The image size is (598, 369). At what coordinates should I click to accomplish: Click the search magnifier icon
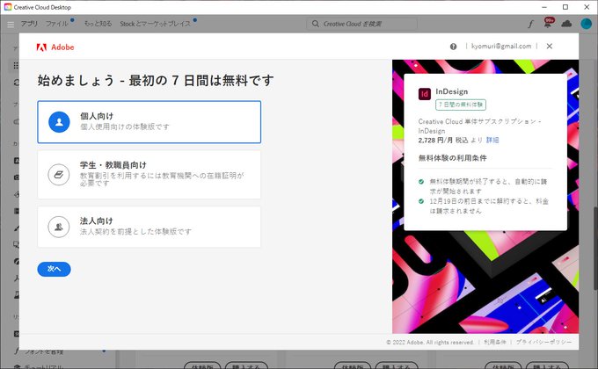[x=316, y=24]
